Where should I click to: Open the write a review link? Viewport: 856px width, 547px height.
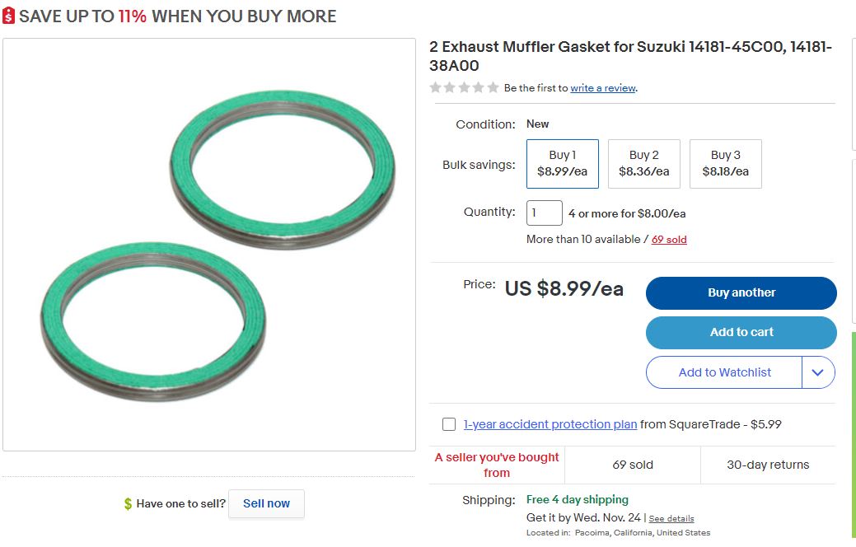click(x=603, y=88)
